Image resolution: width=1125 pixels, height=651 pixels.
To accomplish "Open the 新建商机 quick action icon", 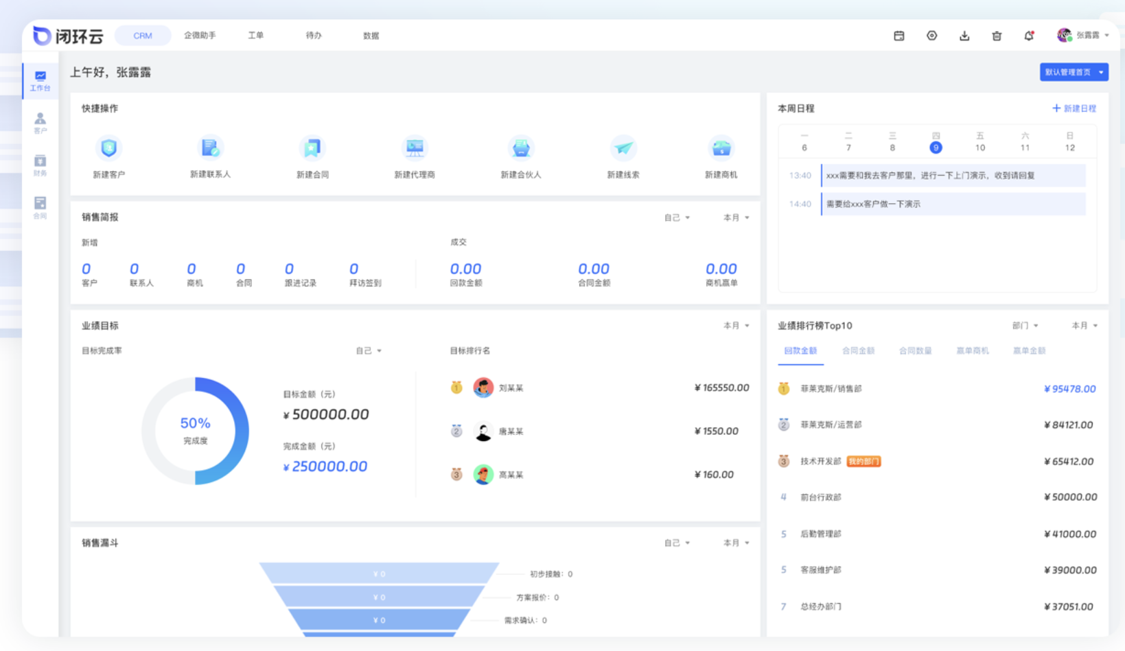I will pyautogui.click(x=721, y=148).
